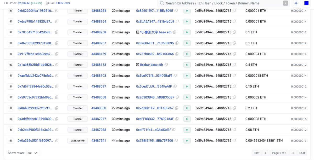Viewport: 314px width, 160px height.
Task: Copy transaction hash 0x1ab55b2f5d1ad4026
Action: point(57,65)
